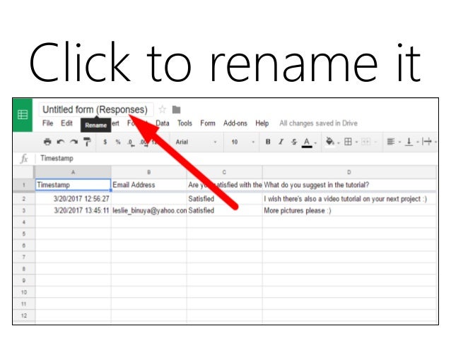Viewport: 451px width, 338px height.
Task: Click the Email Address header cell
Action: click(x=148, y=185)
